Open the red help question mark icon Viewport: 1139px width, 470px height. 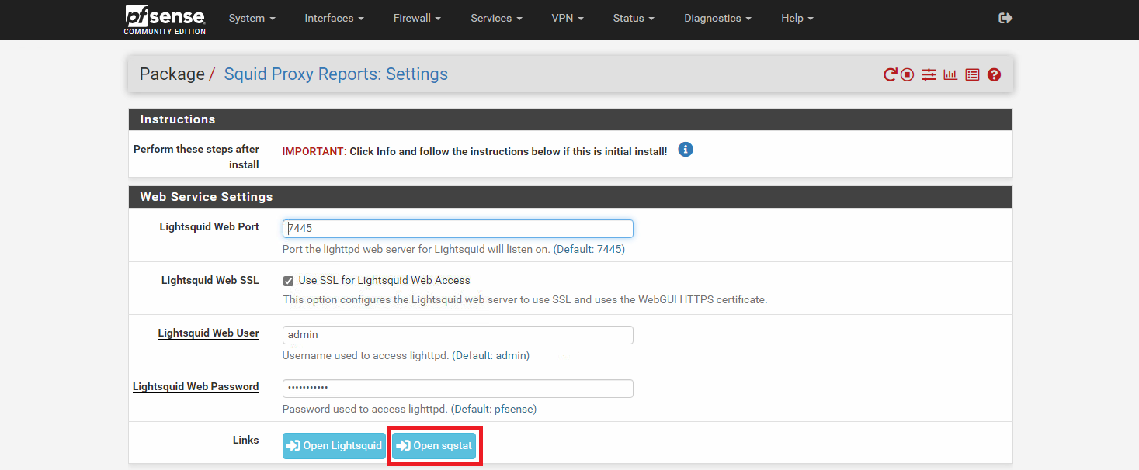tap(994, 74)
